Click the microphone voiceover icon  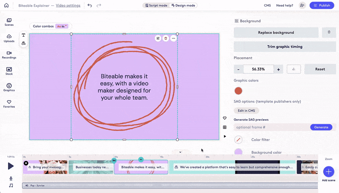11,179
